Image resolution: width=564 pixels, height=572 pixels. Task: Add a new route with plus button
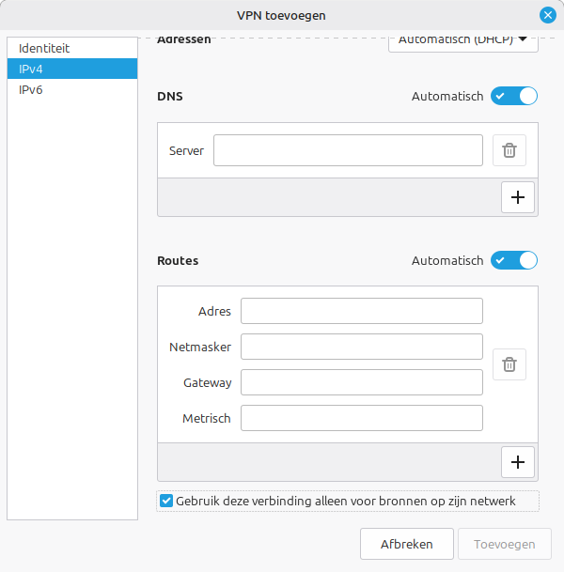517,462
